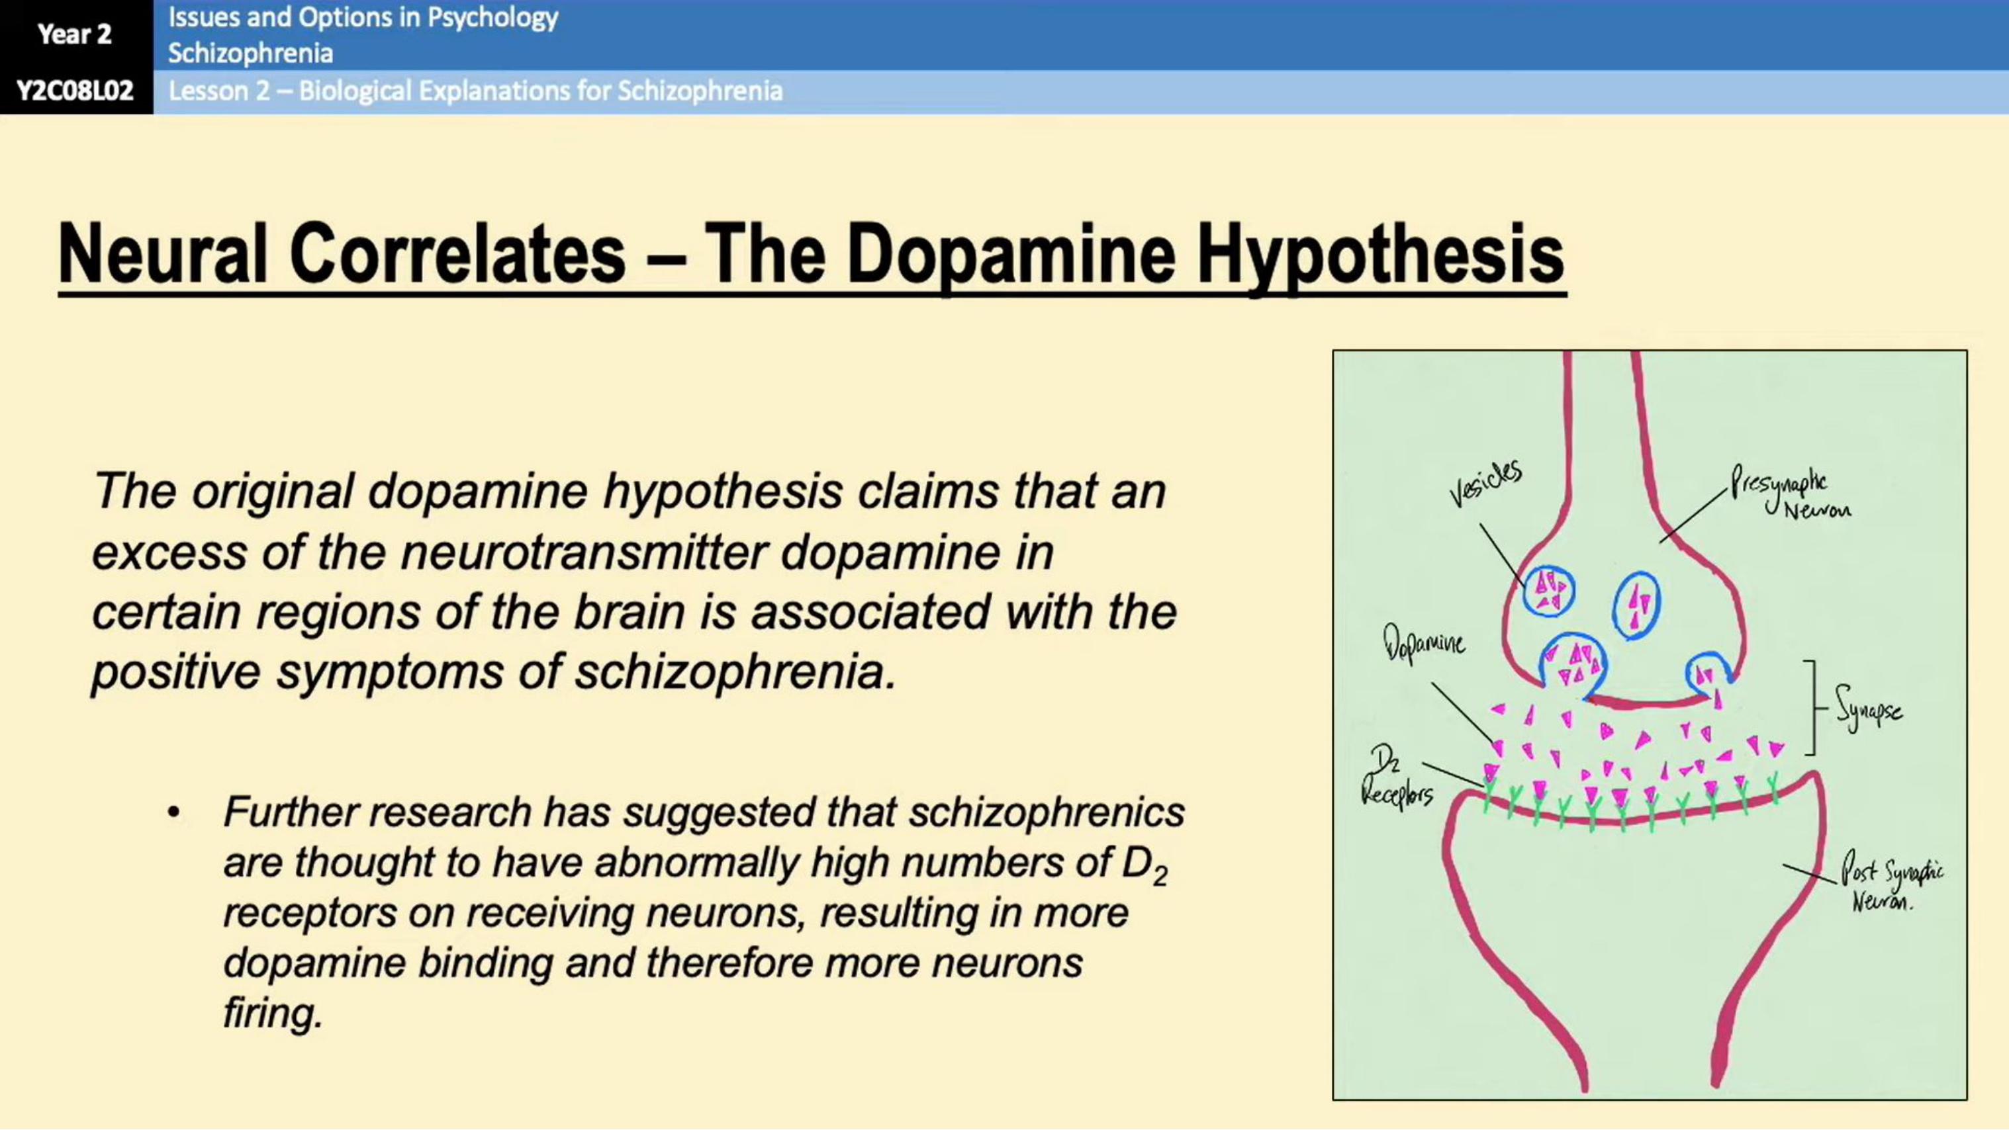Click the Issues and Options in Psychology heading
This screenshot has width=2009, height=1130.
pos(363,17)
